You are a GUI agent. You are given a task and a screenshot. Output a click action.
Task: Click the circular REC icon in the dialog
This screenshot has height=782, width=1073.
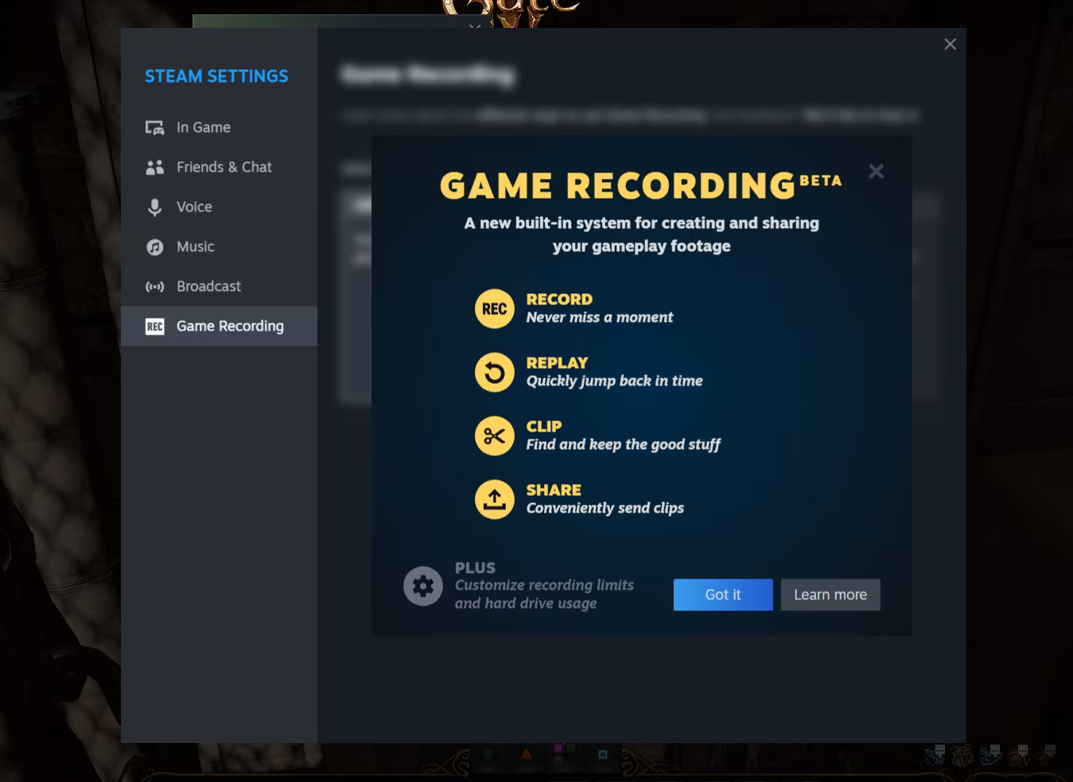point(494,308)
